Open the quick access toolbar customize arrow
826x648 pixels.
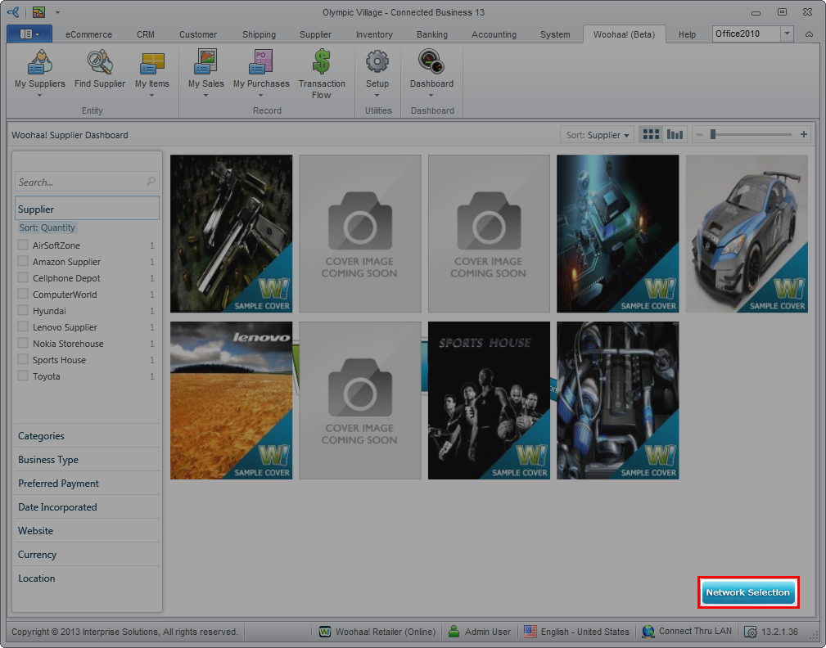coord(57,12)
